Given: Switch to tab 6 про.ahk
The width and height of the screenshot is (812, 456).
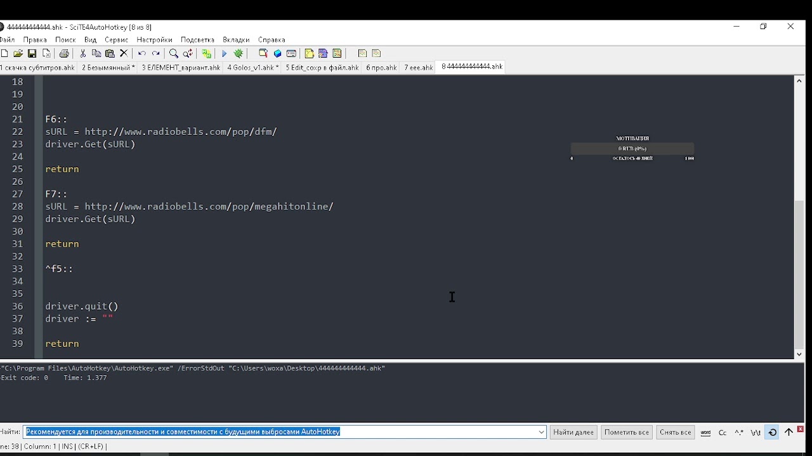Looking at the screenshot, I should (381, 68).
